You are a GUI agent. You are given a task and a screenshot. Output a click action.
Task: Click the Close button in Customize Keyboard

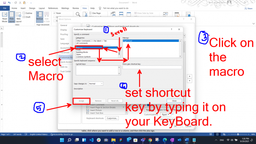click(174, 101)
